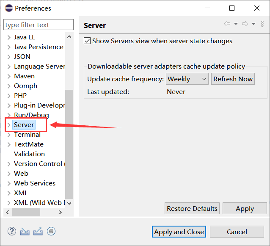Open the three-dot view menu
270x246 pixels.
coord(262,24)
